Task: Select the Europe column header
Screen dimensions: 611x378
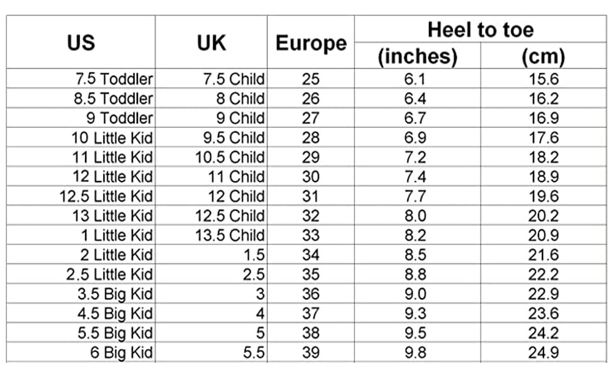Action: click(x=311, y=43)
